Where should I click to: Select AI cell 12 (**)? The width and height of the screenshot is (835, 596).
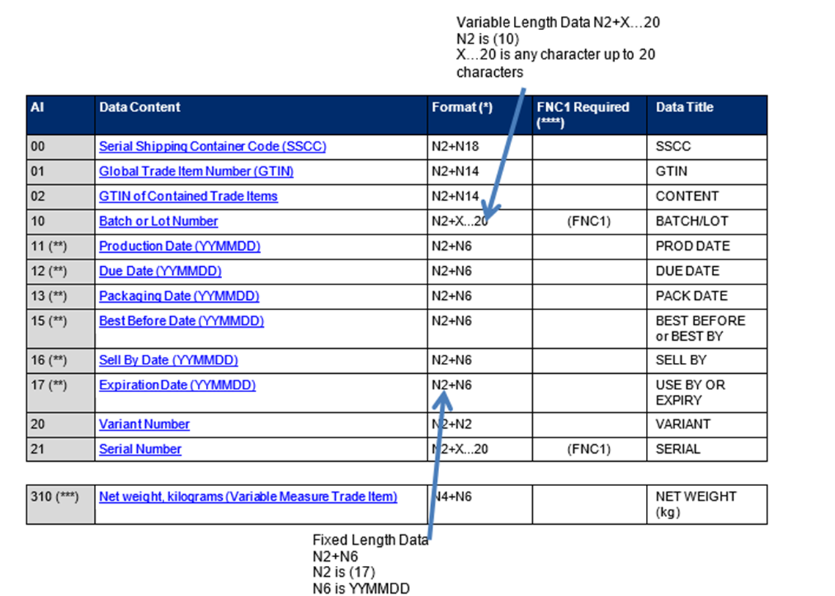[x=61, y=272]
